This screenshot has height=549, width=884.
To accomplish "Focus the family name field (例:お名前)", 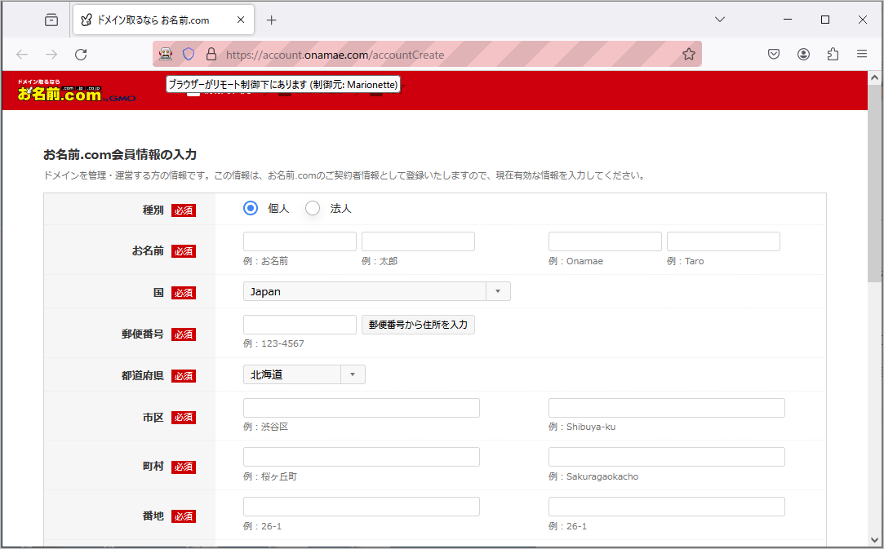I will click(x=300, y=241).
